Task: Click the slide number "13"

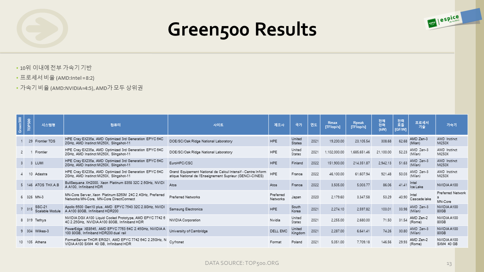Action: click(x=449, y=263)
